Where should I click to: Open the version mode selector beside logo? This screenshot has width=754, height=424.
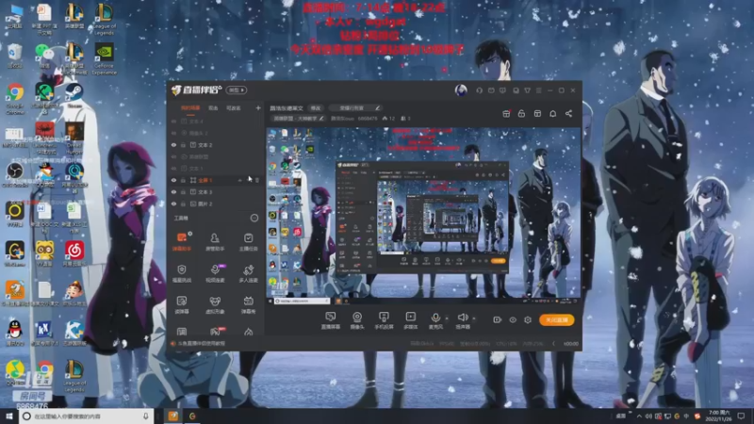click(x=237, y=90)
